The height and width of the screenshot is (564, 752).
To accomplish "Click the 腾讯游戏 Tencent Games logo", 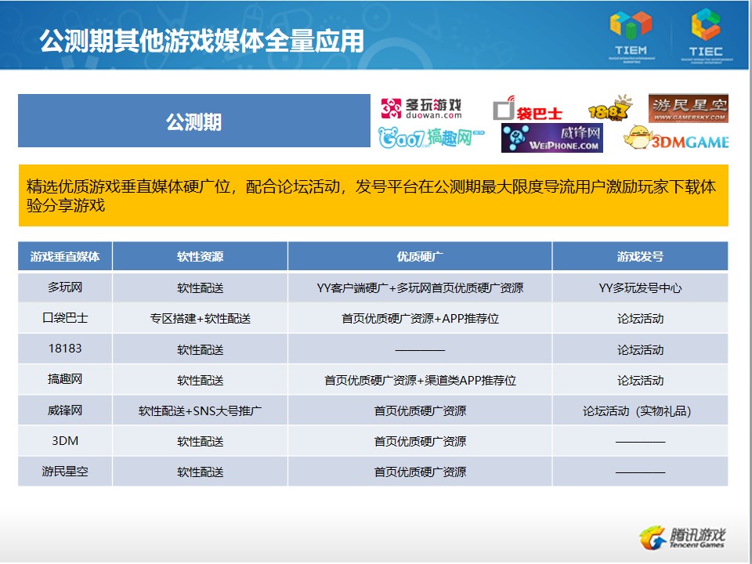I will tap(682, 537).
